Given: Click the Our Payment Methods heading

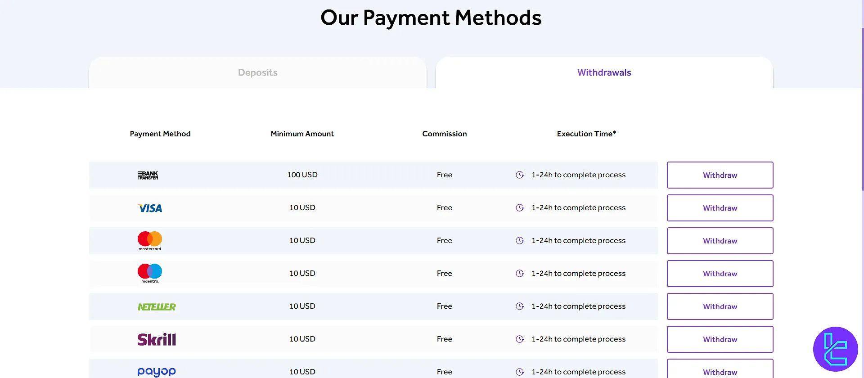Looking at the screenshot, I should click(x=431, y=18).
